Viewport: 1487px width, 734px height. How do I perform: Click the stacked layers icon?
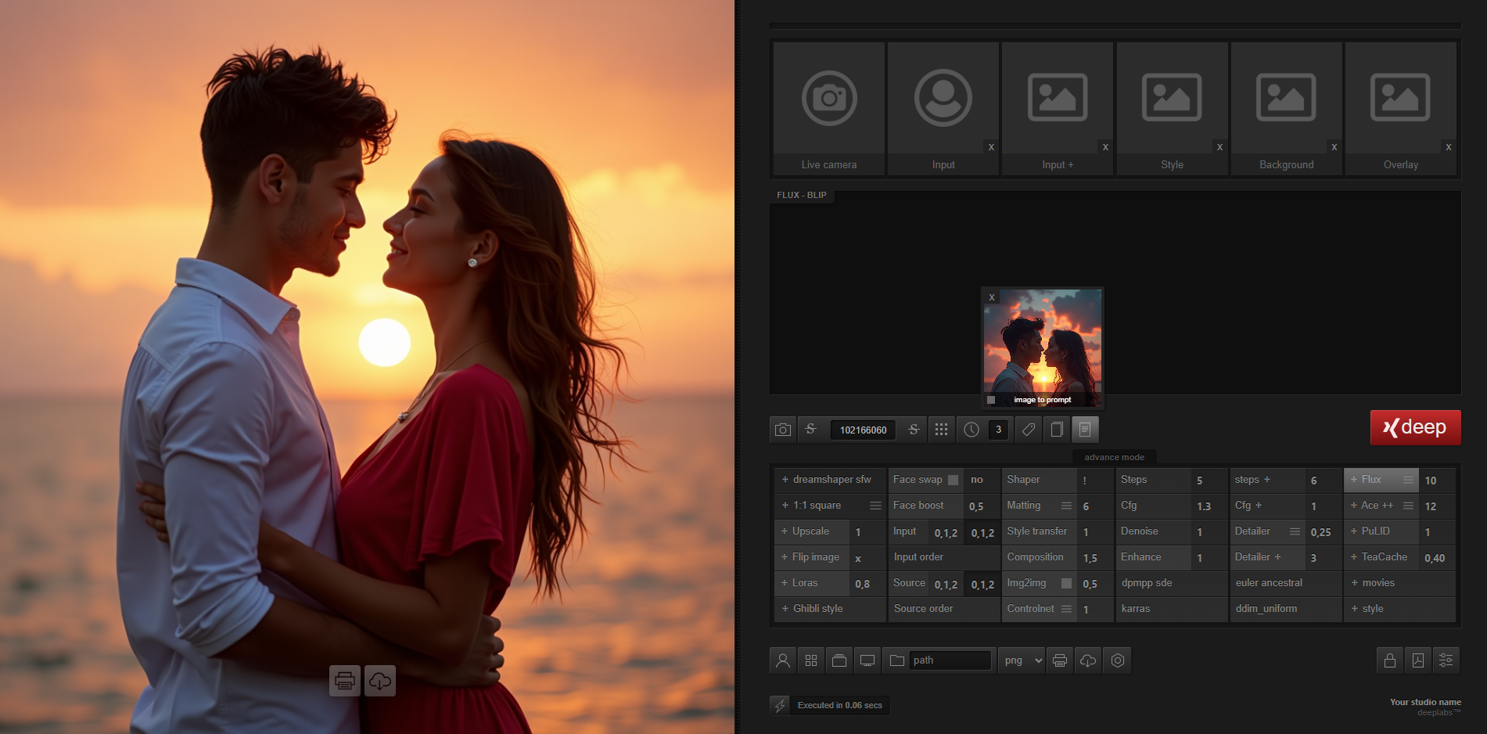click(839, 660)
